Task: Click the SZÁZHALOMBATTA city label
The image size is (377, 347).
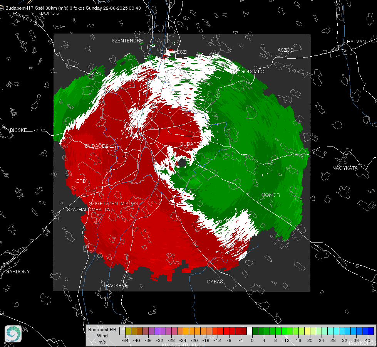Action: click(89, 210)
